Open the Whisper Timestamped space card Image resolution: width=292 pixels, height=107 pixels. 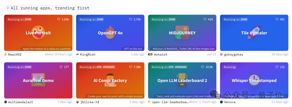tap(254, 80)
